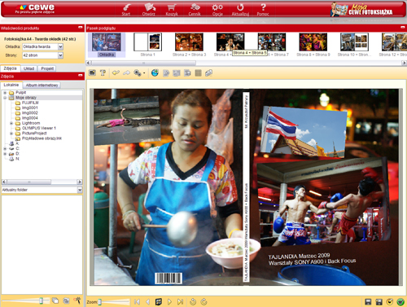The height and width of the screenshot is (307, 407).
Task: Open the Aktualny folder dropdown
Action: [80, 190]
